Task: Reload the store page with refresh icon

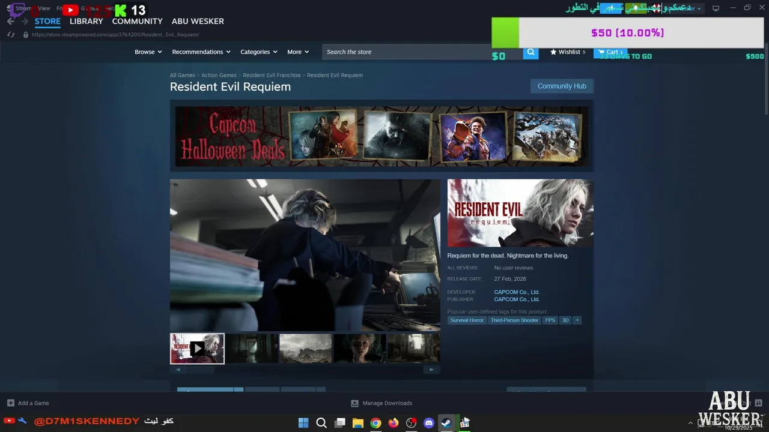Action: point(10,35)
